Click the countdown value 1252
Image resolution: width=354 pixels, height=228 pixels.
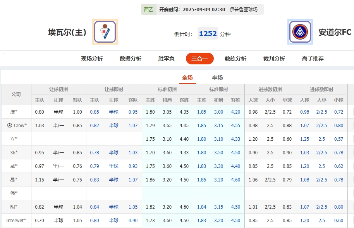coord(208,33)
